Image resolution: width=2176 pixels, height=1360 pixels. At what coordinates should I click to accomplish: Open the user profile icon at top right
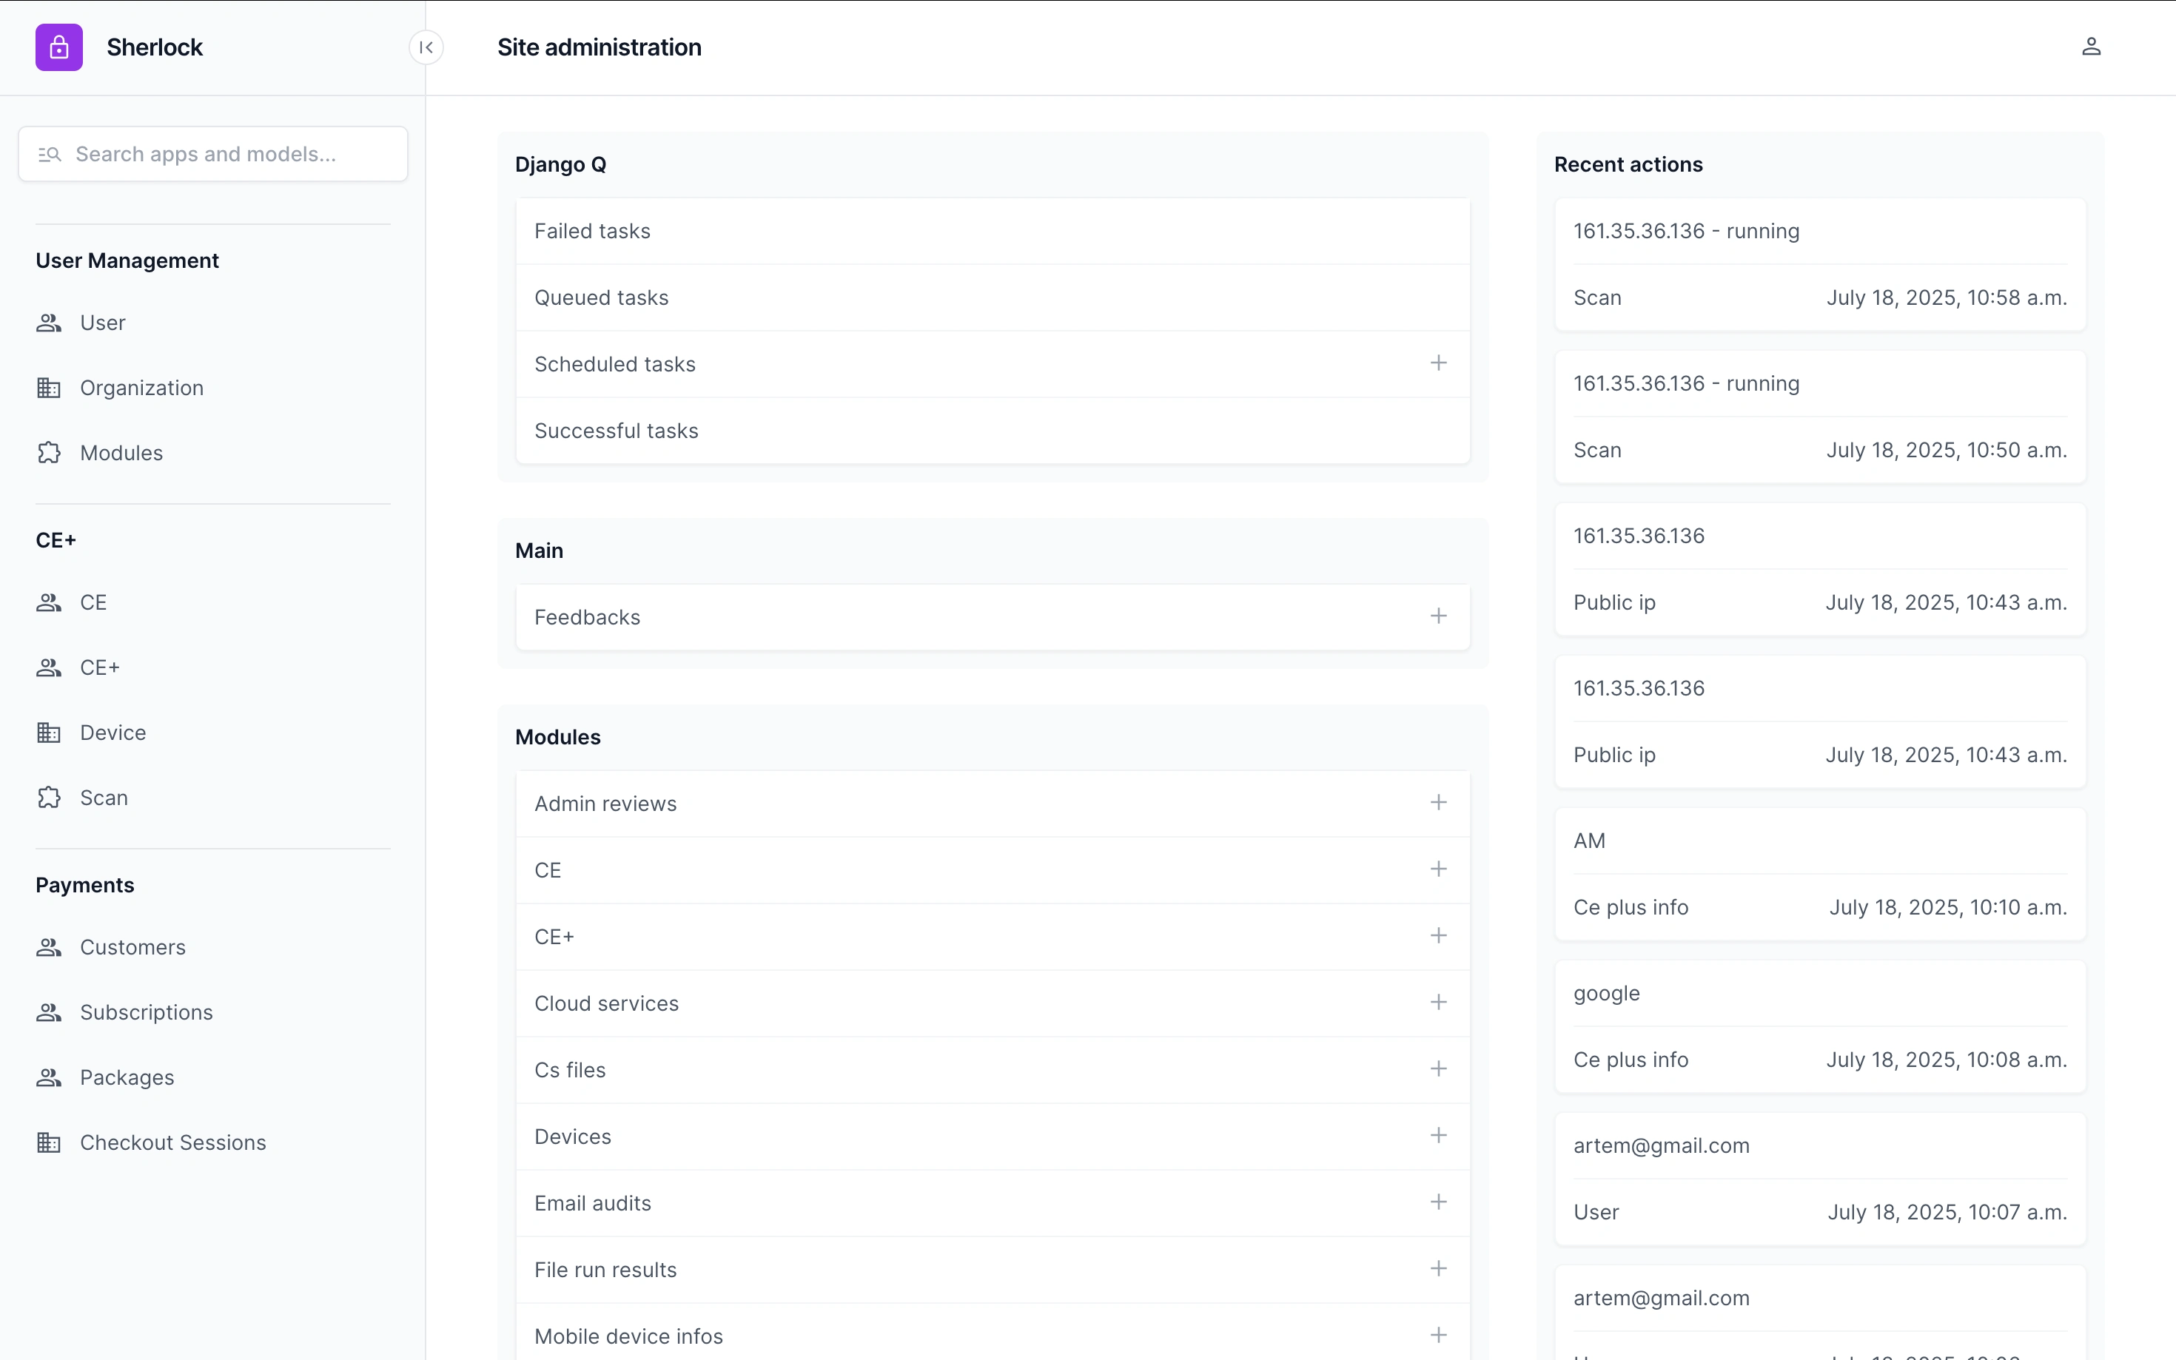(x=2091, y=47)
